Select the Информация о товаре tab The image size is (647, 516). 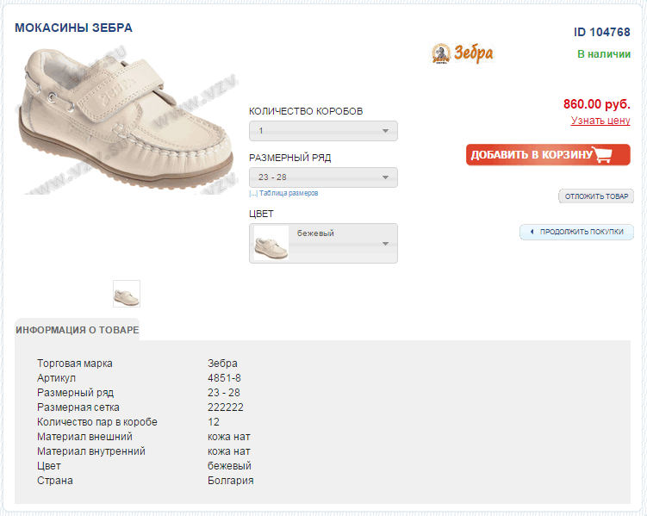(x=77, y=330)
